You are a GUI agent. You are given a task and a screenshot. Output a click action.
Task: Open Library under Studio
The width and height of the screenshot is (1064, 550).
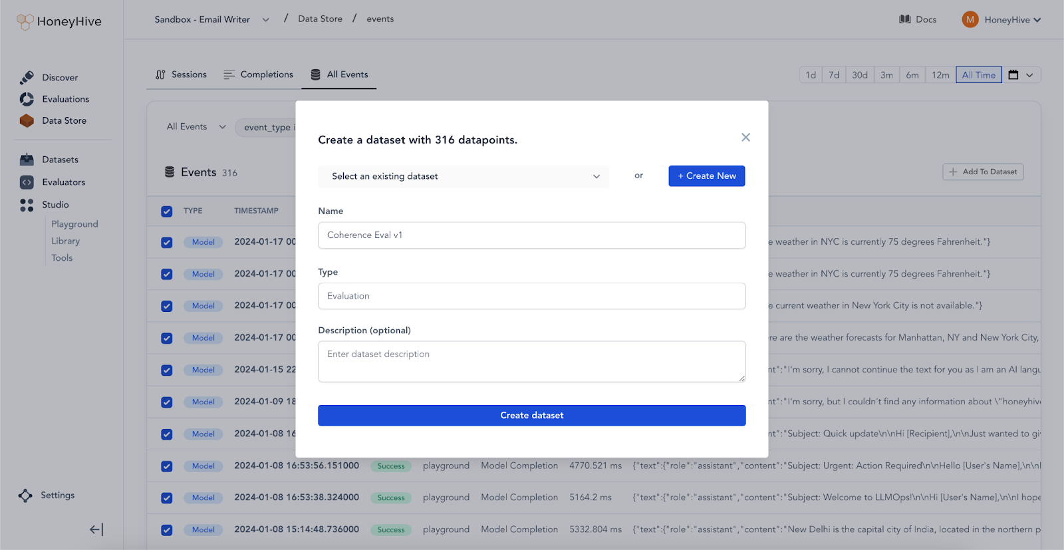(x=66, y=241)
